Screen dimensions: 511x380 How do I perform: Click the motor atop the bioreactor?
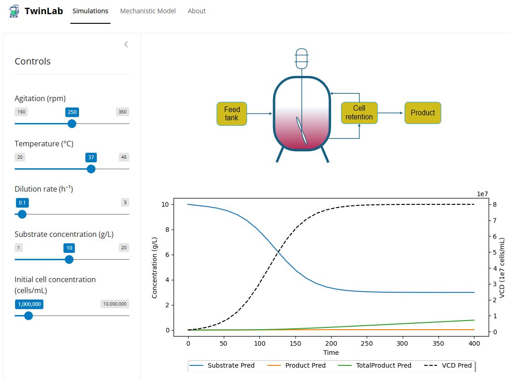tap(301, 58)
